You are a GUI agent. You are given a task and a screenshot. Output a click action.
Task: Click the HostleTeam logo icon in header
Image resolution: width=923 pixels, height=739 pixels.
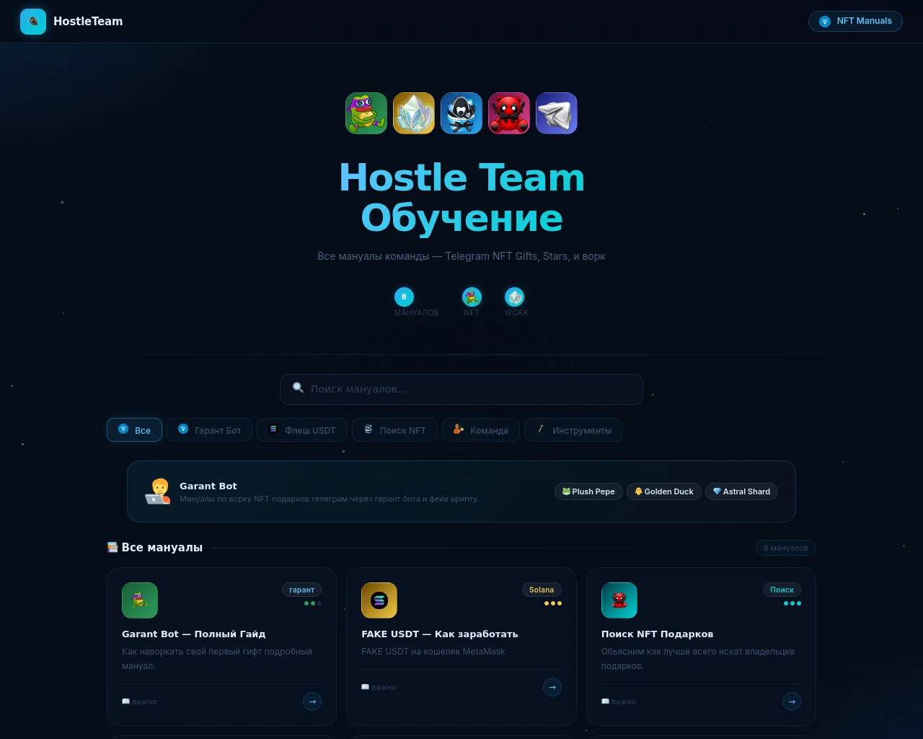tap(33, 22)
